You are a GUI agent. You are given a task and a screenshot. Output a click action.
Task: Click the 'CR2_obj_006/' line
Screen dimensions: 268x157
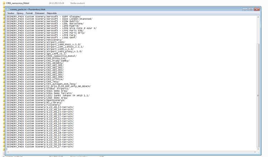click(35, 77)
